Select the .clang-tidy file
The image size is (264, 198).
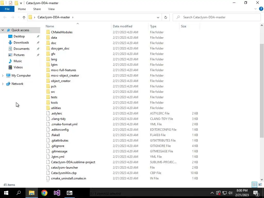tap(58, 119)
